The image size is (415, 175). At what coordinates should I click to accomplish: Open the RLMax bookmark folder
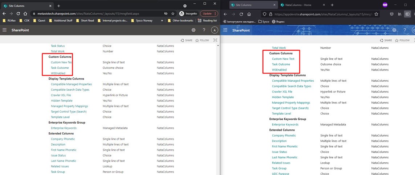tap(10, 21)
